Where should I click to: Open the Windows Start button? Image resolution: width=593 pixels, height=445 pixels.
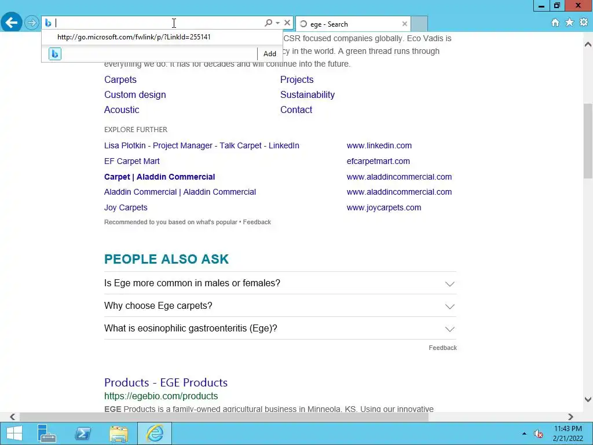pos(14,433)
